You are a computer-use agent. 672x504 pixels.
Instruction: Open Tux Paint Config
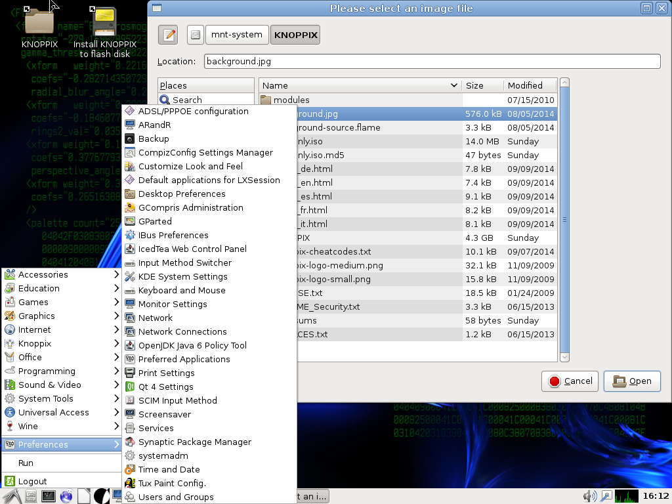click(209, 483)
